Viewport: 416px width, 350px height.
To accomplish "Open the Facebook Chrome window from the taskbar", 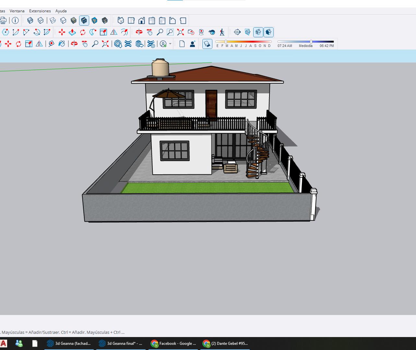I will [x=173, y=344].
